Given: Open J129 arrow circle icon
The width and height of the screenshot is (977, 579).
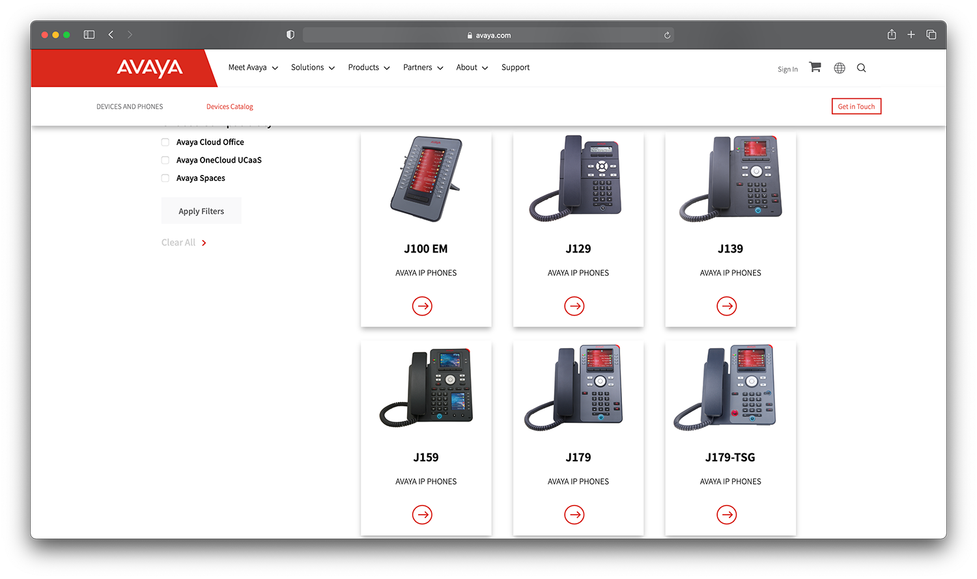Looking at the screenshot, I should (574, 306).
